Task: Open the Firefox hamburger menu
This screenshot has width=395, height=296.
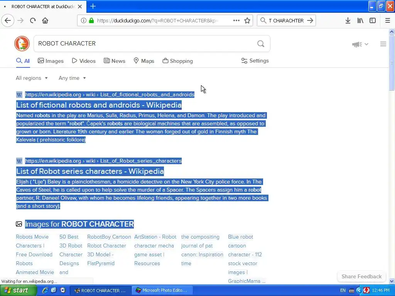Action: coord(388,20)
